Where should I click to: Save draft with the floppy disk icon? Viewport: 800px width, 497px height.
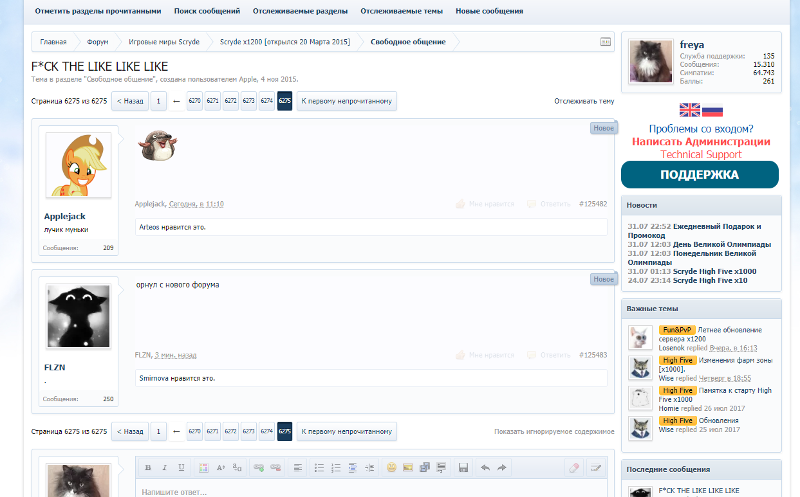[x=463, y=467]
